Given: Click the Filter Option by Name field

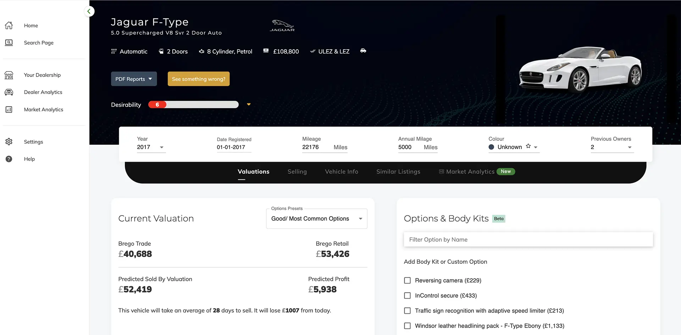Looking at the screenshot, I should point(528,240).
